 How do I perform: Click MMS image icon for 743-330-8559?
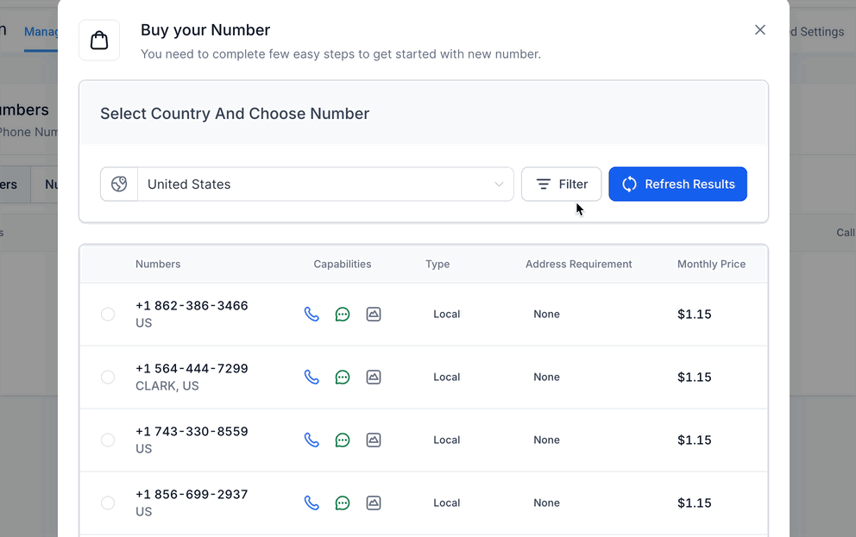tap(374, 440)
